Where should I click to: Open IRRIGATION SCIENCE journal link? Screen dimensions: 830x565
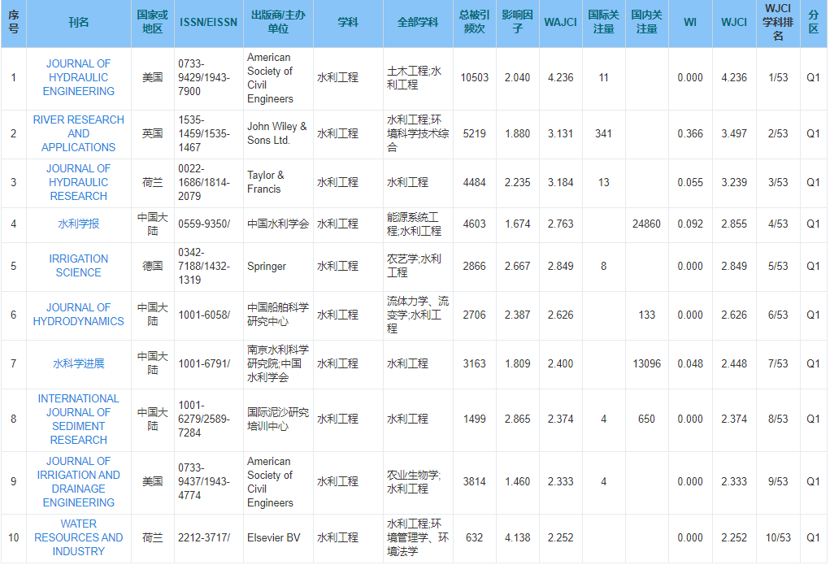click(x=78, y=266)
